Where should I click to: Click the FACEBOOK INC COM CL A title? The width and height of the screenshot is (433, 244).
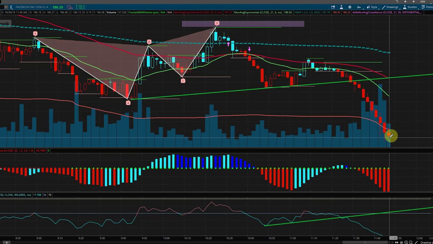[x=32, y=7]
